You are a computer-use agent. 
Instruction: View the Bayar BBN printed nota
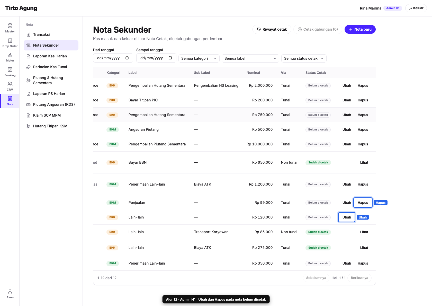tap(364, 162)
